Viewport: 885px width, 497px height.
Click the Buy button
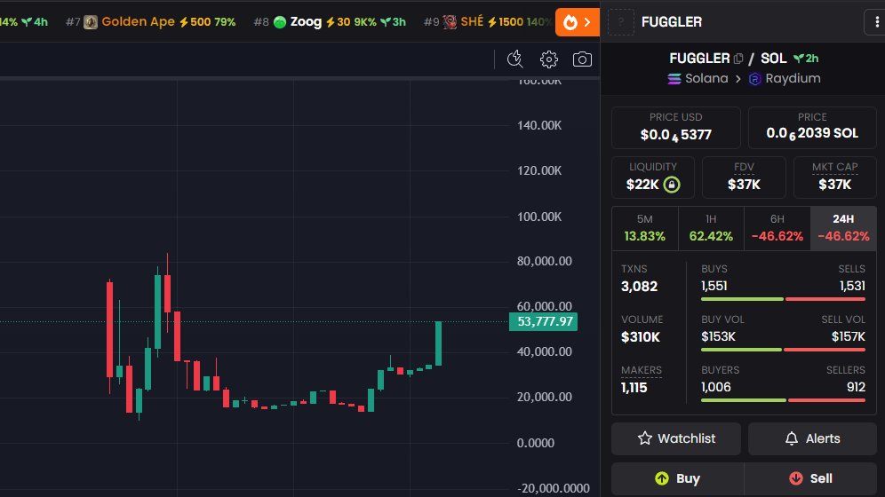pos(677,479)
